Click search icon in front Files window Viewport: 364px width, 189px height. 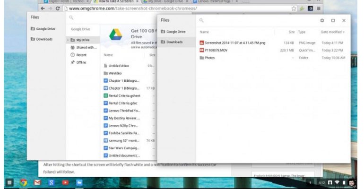201,20
